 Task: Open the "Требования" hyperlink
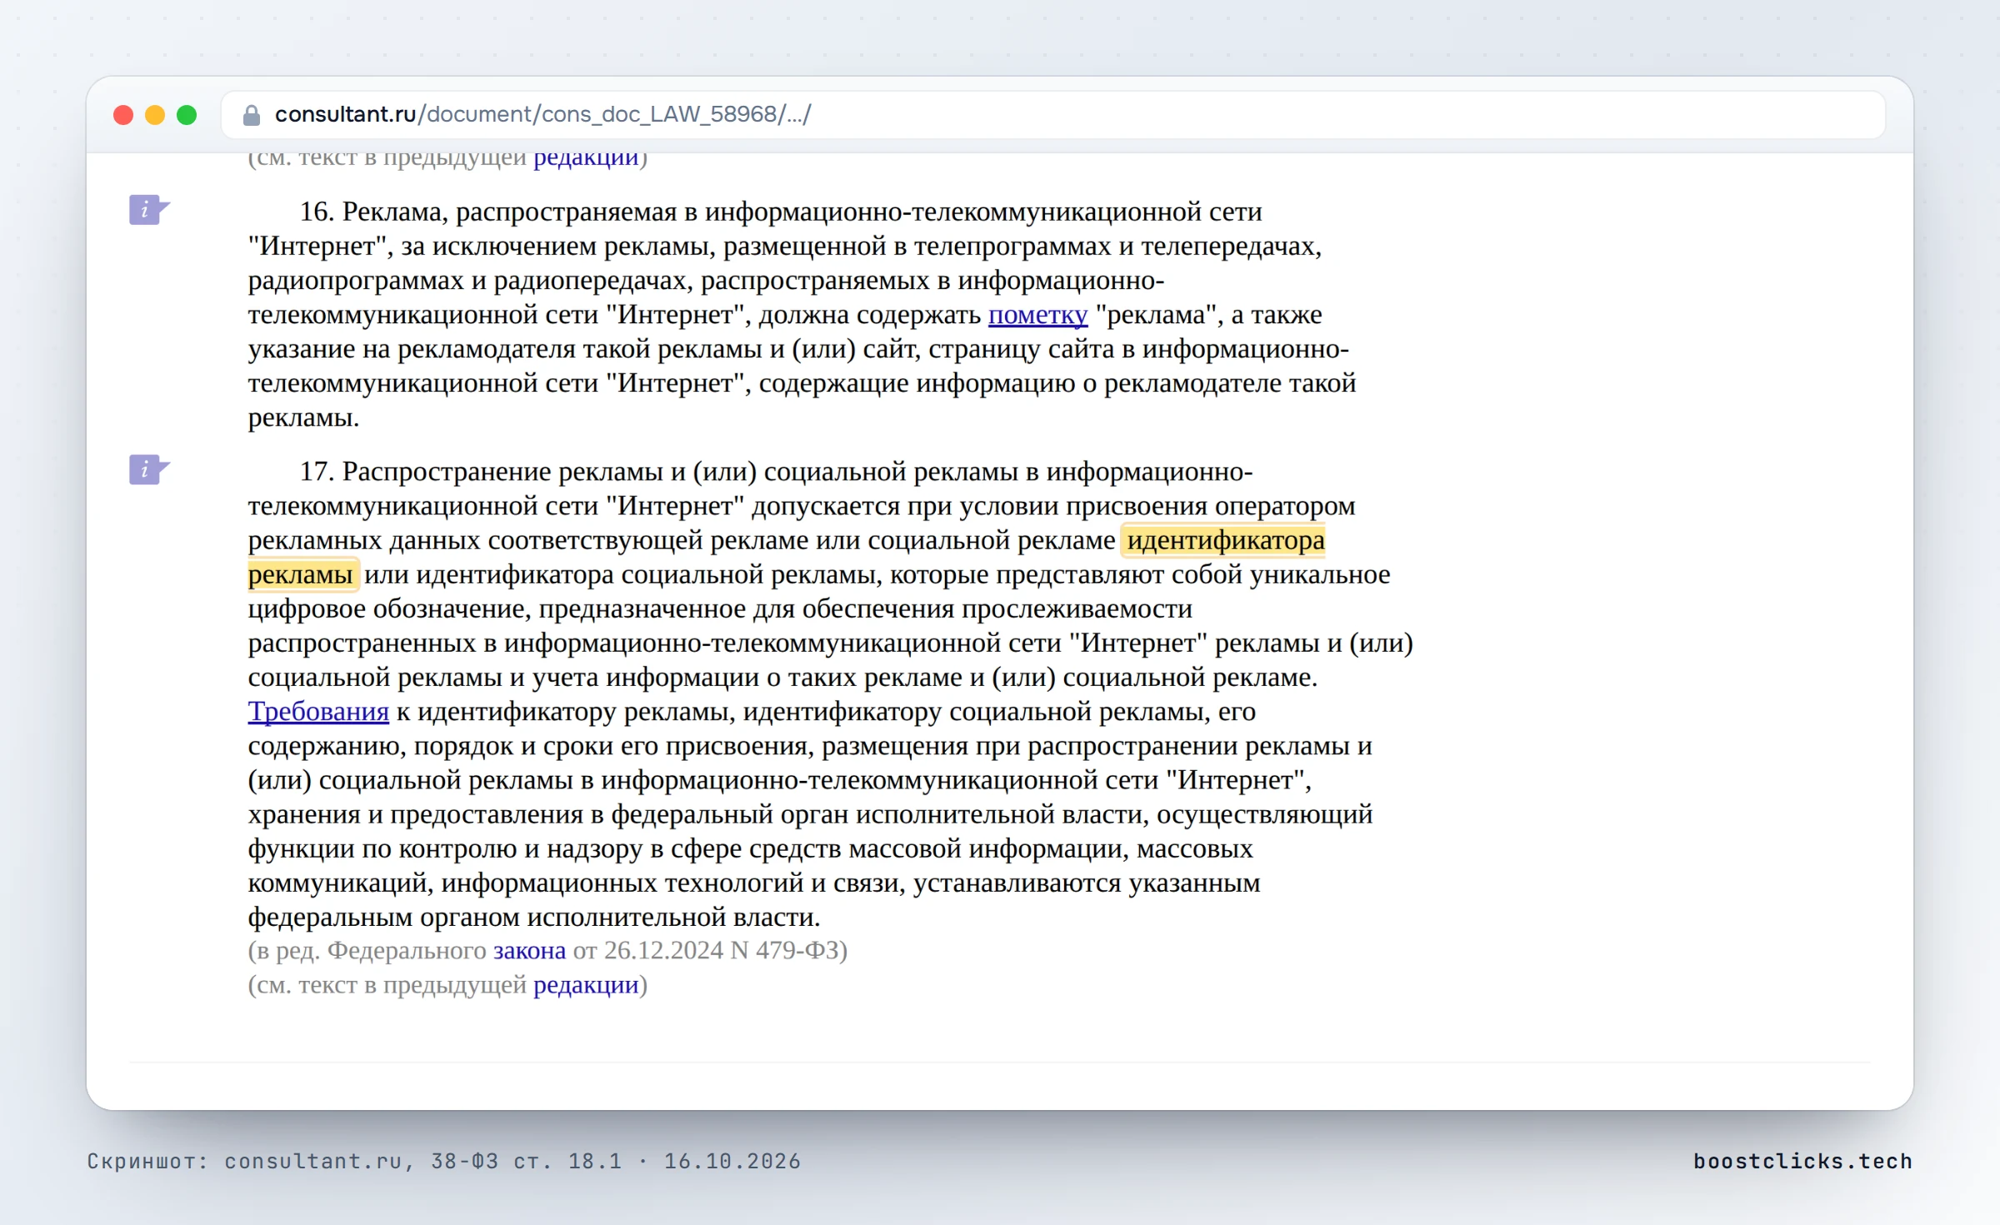(318, 712)
